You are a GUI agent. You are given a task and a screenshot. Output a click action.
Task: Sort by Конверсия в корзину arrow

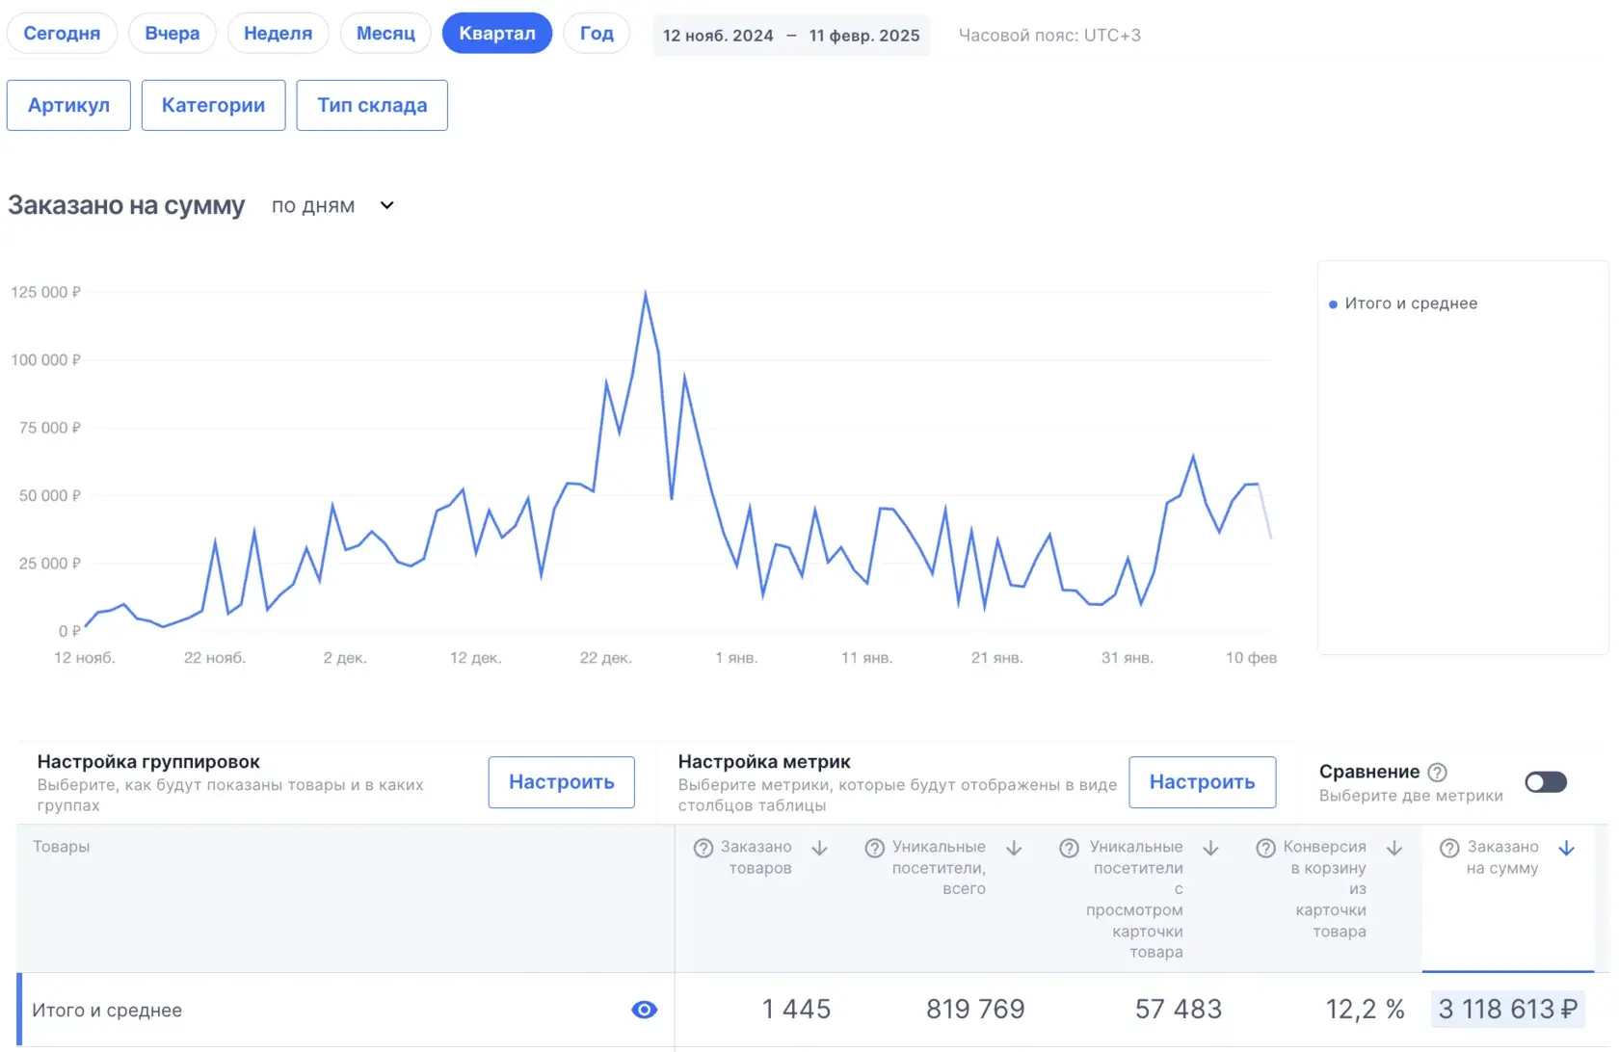pyautogui.click(x=1394, y=848)
